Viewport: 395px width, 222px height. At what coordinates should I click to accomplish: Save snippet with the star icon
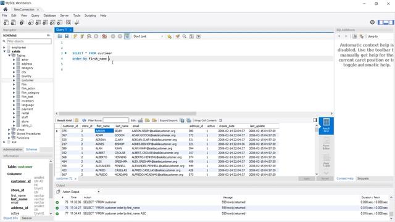[x=170, y=36]
